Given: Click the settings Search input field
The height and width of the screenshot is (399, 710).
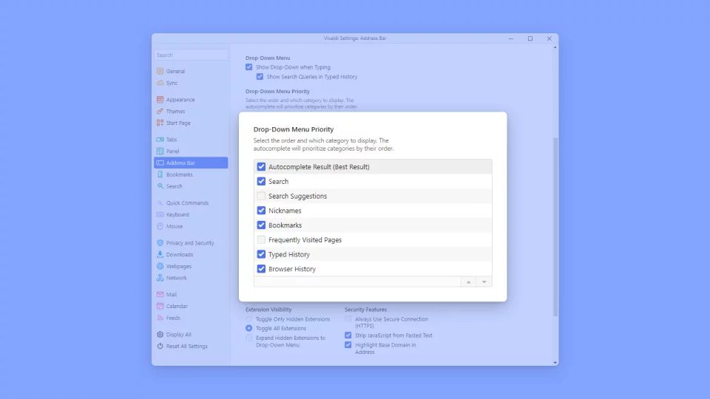Looking at the screenshot, I should click(x=191, y=55).
